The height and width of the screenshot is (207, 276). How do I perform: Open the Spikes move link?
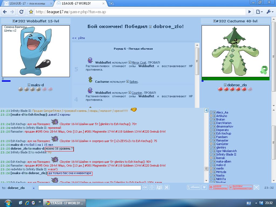coord(134,82)
